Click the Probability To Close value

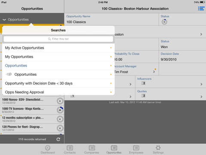tap(118, 59)
